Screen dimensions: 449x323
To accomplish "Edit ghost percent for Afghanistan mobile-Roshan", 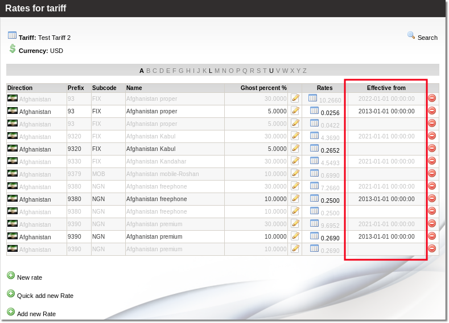I will pos(295,173).
